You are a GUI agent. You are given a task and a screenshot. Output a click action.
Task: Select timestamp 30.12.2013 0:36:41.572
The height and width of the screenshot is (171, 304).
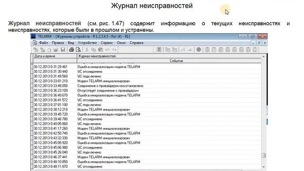pos(51,100)
